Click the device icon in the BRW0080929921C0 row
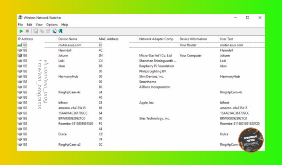The width and height of the screenshot is (282, 165). coord(19,118)
